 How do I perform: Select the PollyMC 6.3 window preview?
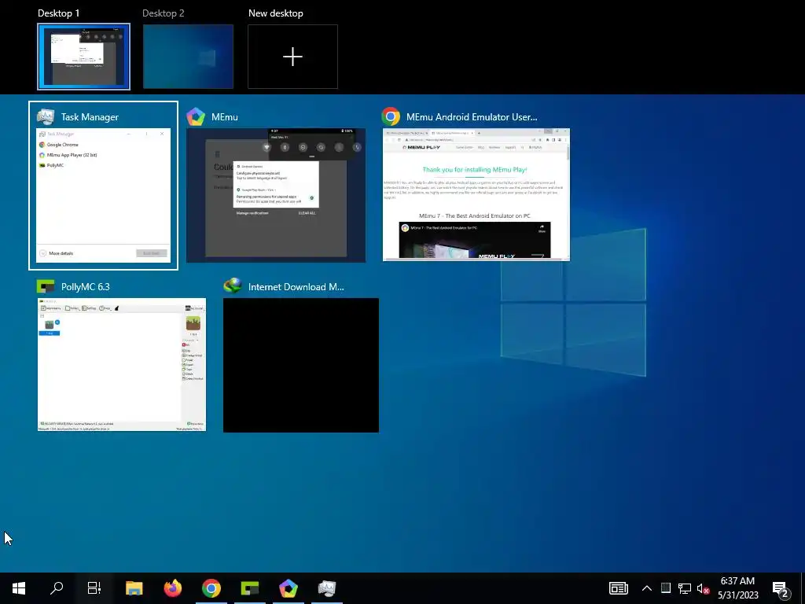122,365
